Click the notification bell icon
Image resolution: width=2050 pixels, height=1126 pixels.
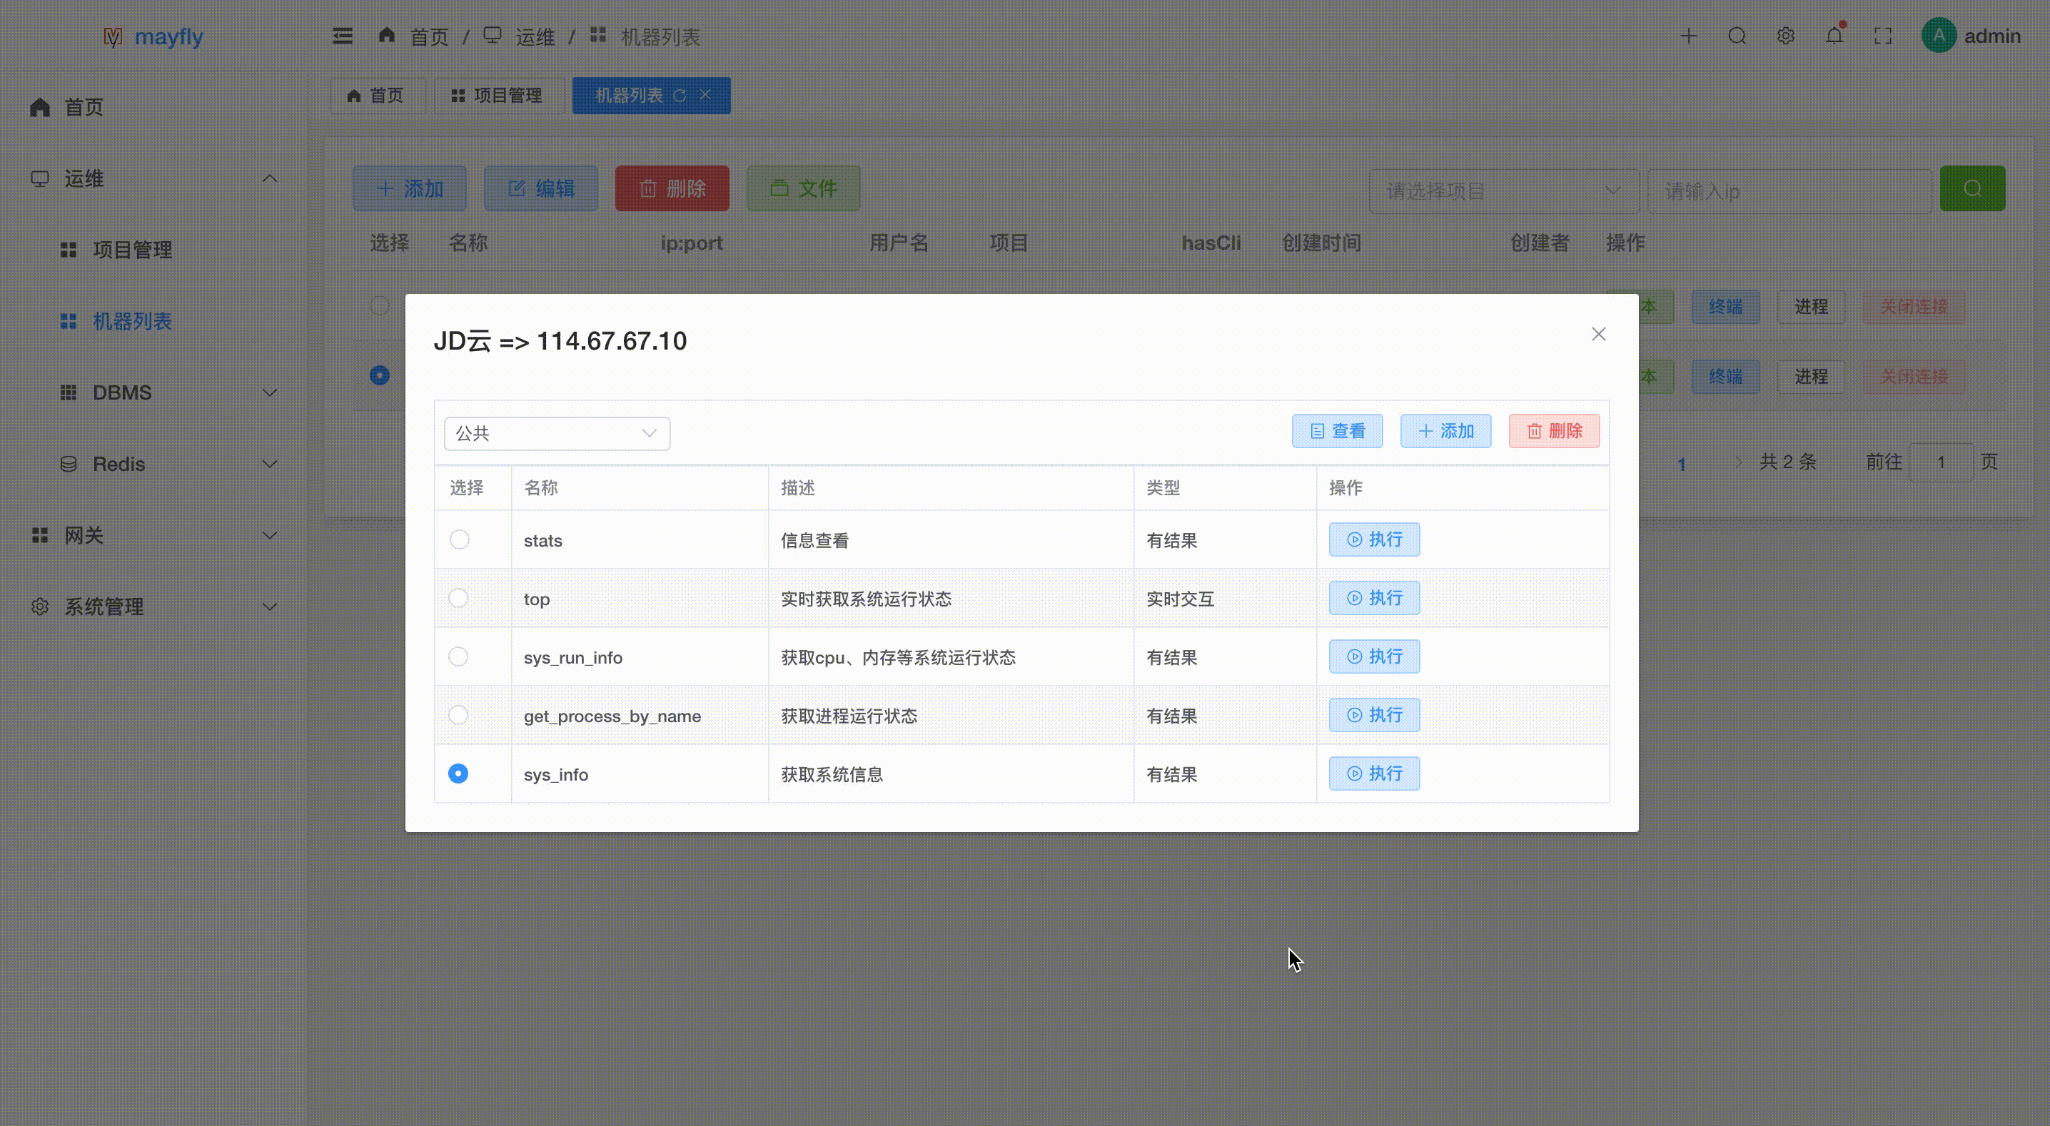point(1834,36)
